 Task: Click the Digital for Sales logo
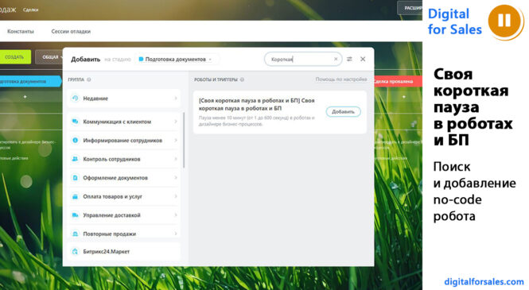click(454, 21)
